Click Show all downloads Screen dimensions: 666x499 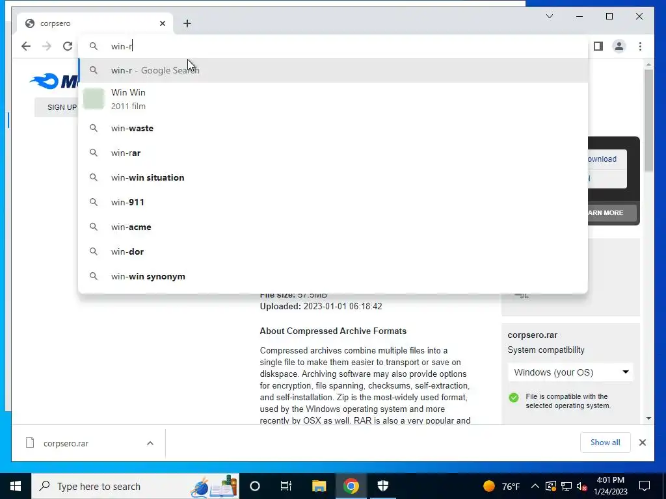click(606, 442)
